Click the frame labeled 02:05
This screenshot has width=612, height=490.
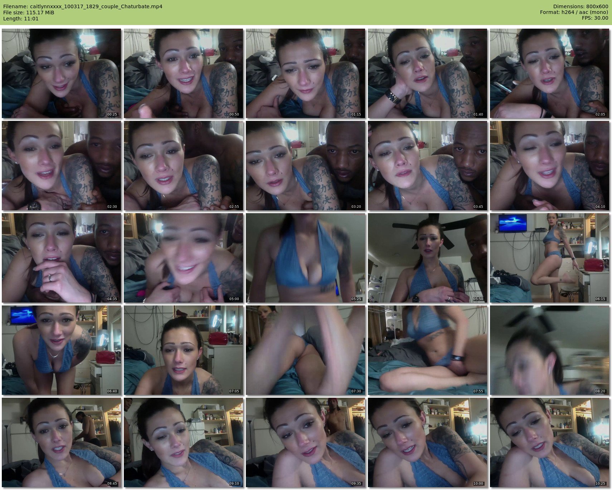tap(550, 73)
